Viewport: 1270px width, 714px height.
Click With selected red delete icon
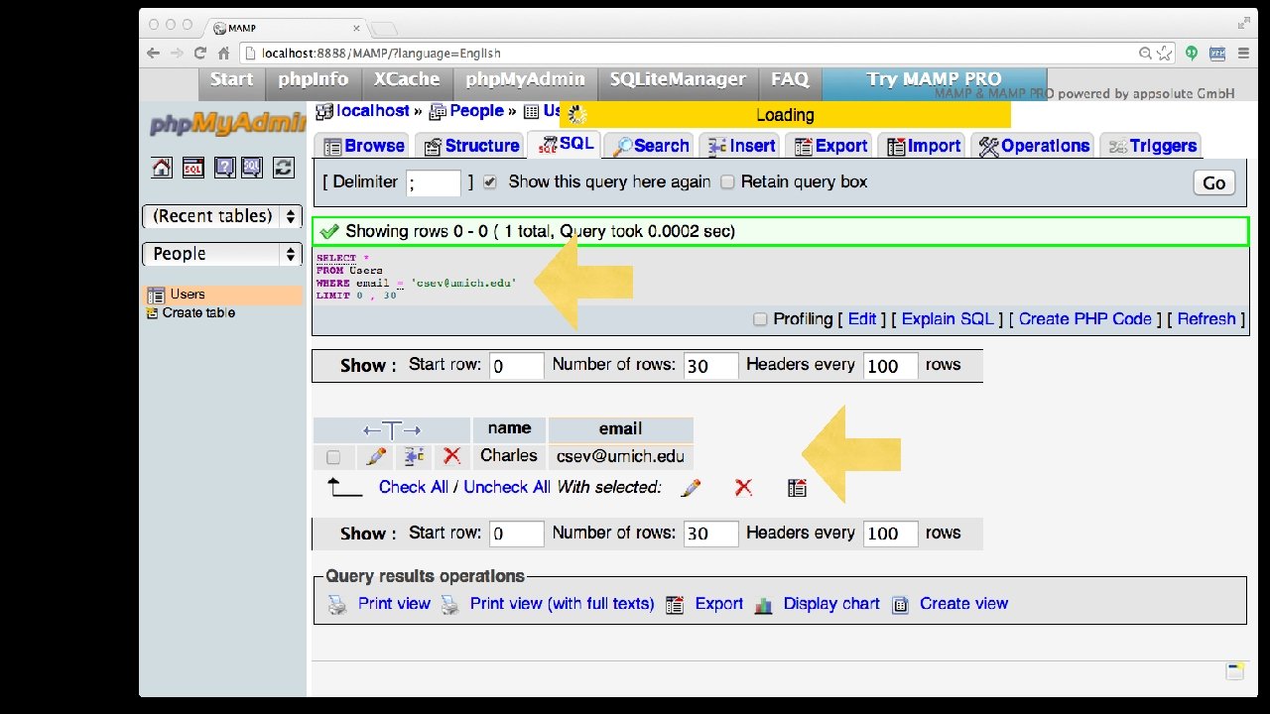click(743, 487)
